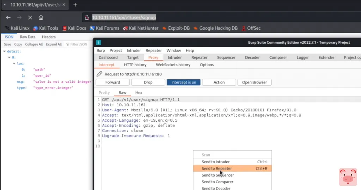This screenshot has width=361, height=190.
Task: Choose Send to Repeater in context menu
Action: click(217, 168)
